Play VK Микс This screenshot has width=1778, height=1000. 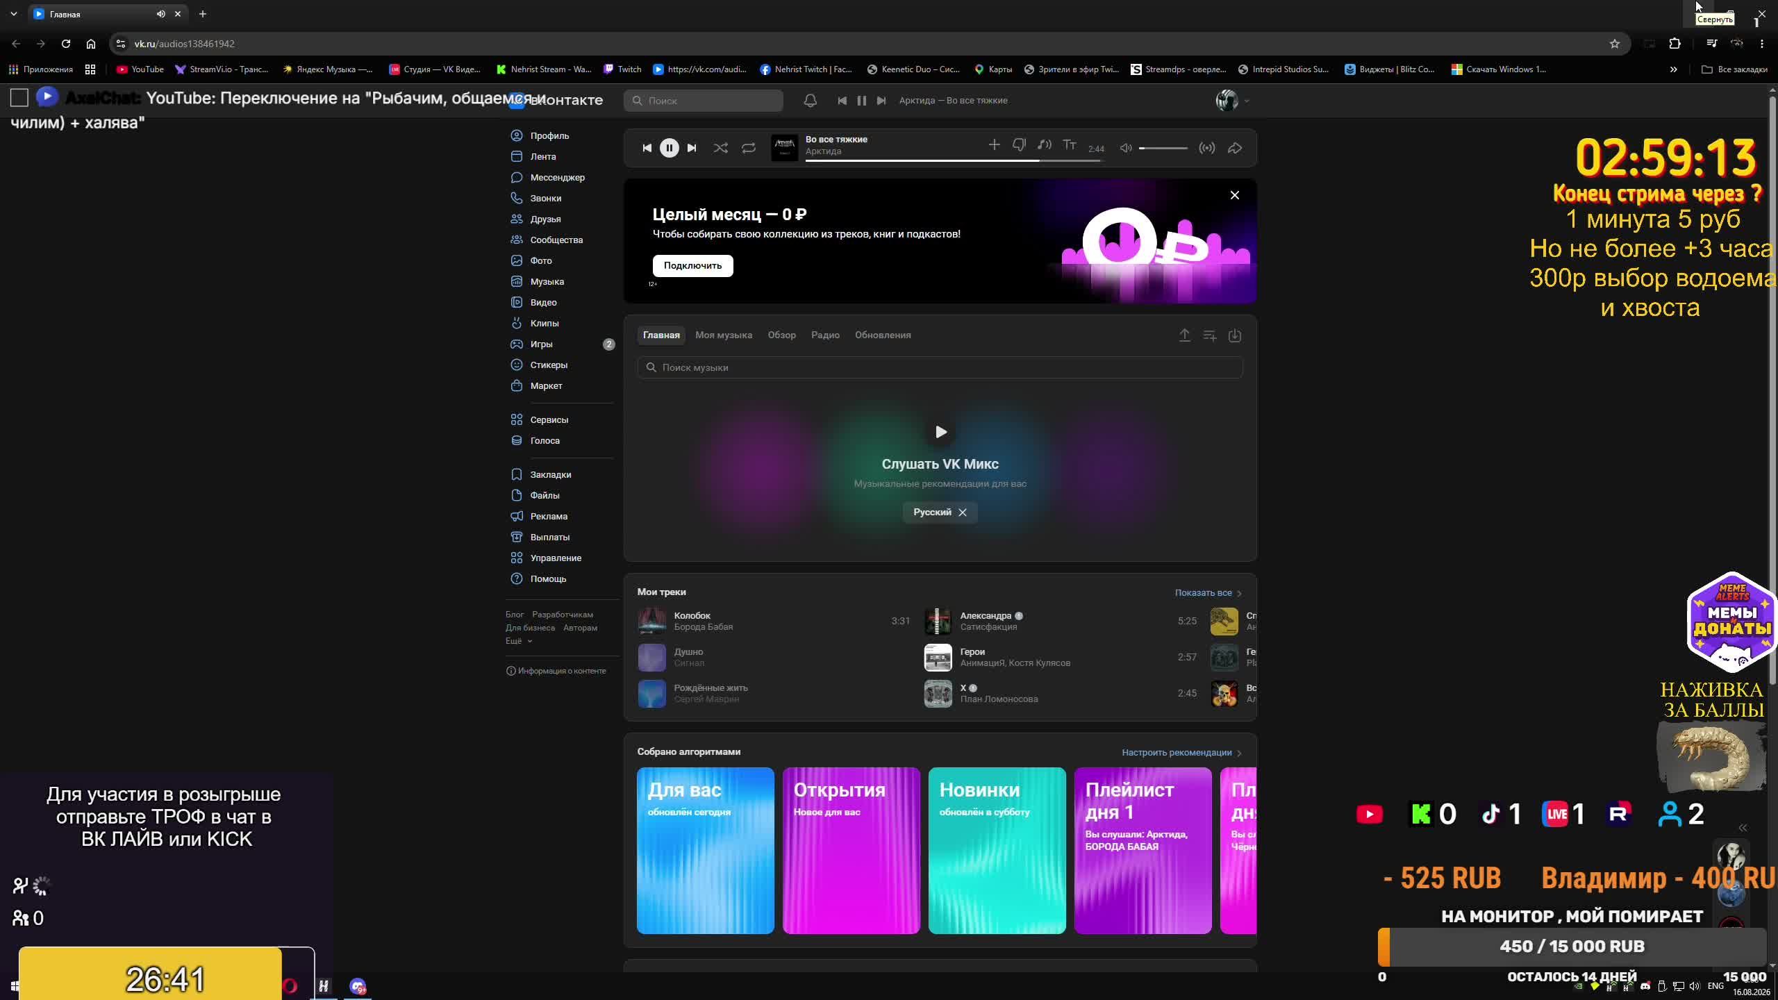tap(940, 432)
